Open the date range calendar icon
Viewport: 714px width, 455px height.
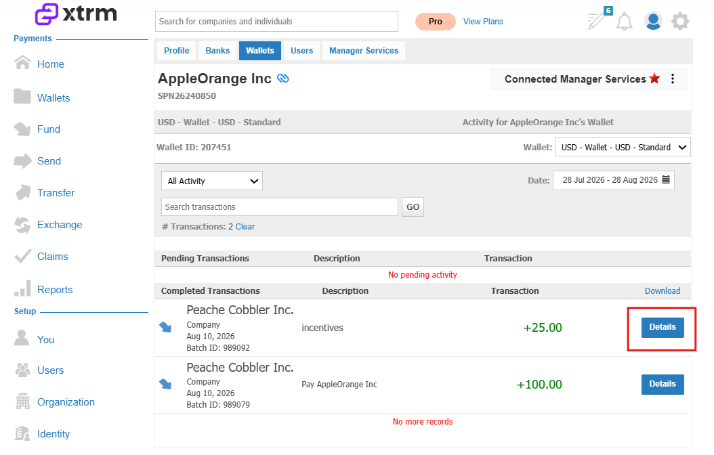pos(666,179)
